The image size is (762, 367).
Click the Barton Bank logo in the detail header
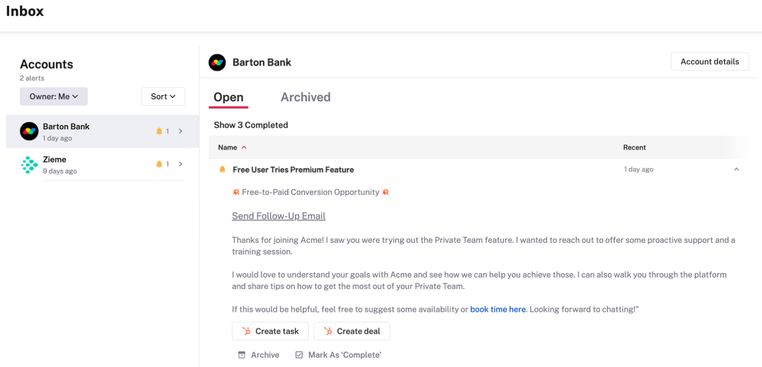(x=217, y=62)
